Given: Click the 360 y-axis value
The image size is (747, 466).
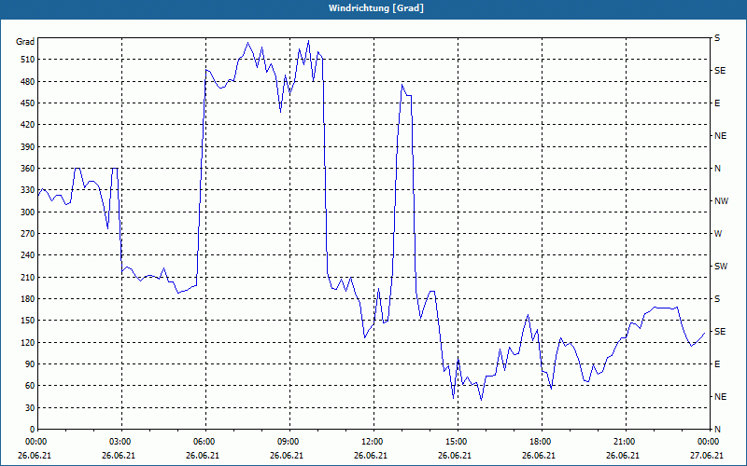Looking at the screenshot, I should pyautogui.click(x=28, y=169).
